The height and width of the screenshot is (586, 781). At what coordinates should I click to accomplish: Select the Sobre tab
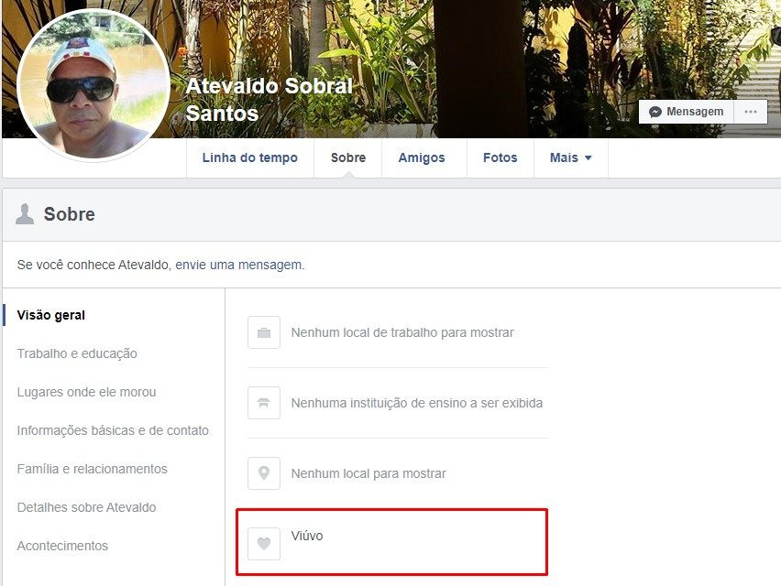(x=348, y=157)
